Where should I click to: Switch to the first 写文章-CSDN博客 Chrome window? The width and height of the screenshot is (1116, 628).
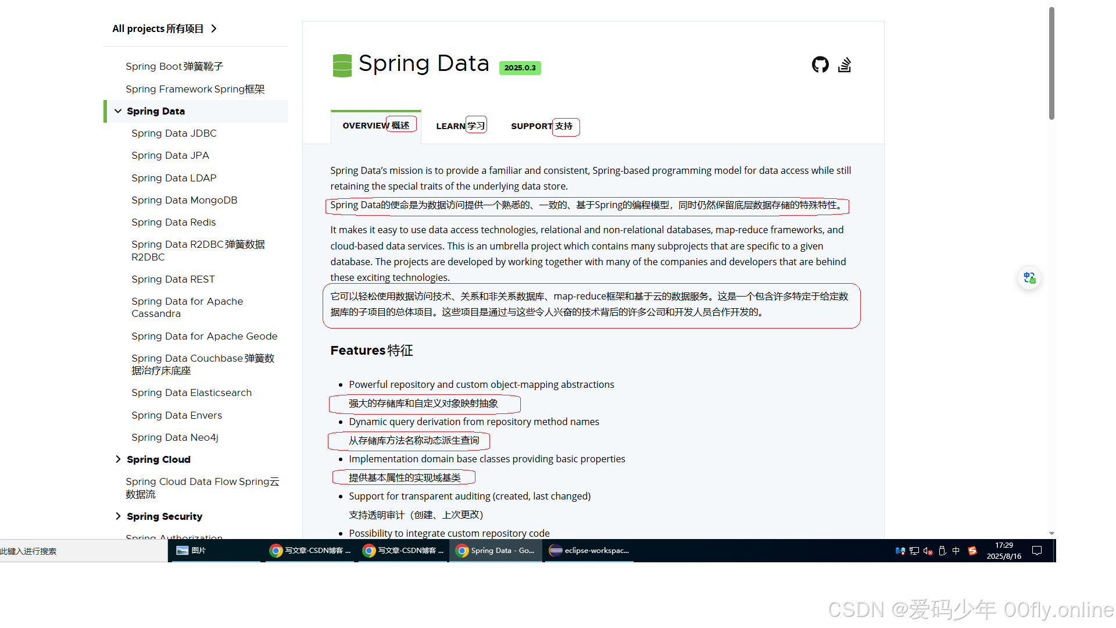click(x=310, y=550)
